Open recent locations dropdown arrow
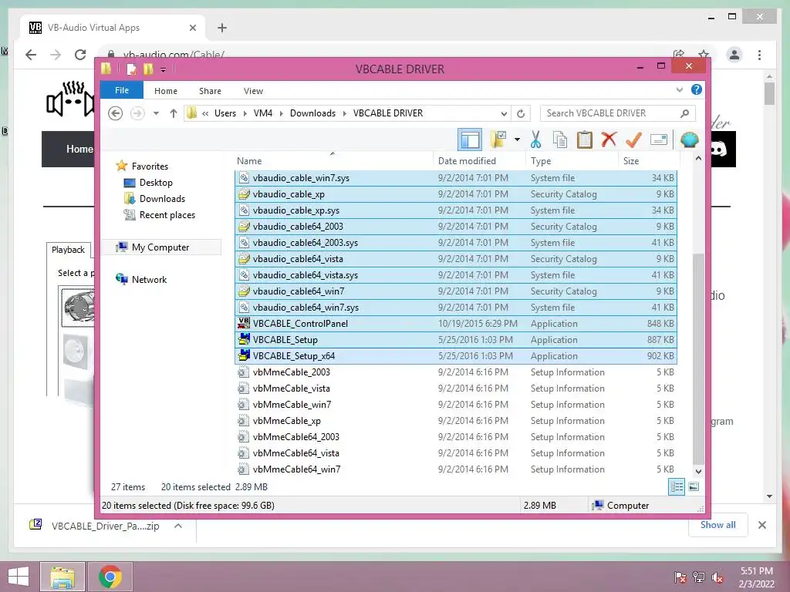The image size is (790, 592). click(x=156, y=113)
